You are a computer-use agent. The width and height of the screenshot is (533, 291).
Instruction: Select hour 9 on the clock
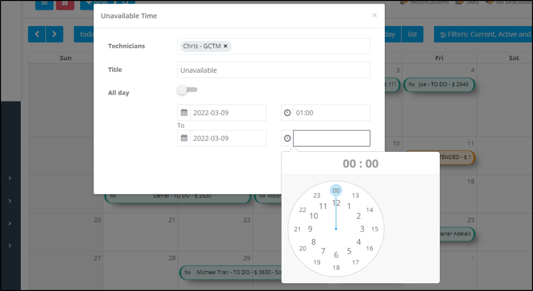tap(310, 229)
